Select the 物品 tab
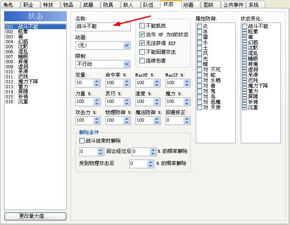This screenshot has height=225, width=290. coord(71,5)
